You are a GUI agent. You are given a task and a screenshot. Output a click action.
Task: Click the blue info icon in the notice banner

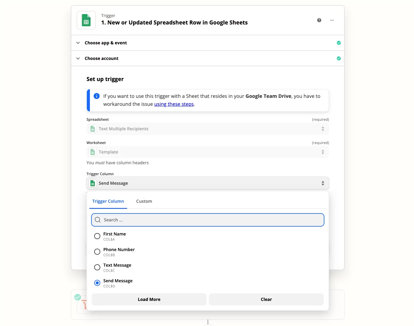[x=97, y=96]
